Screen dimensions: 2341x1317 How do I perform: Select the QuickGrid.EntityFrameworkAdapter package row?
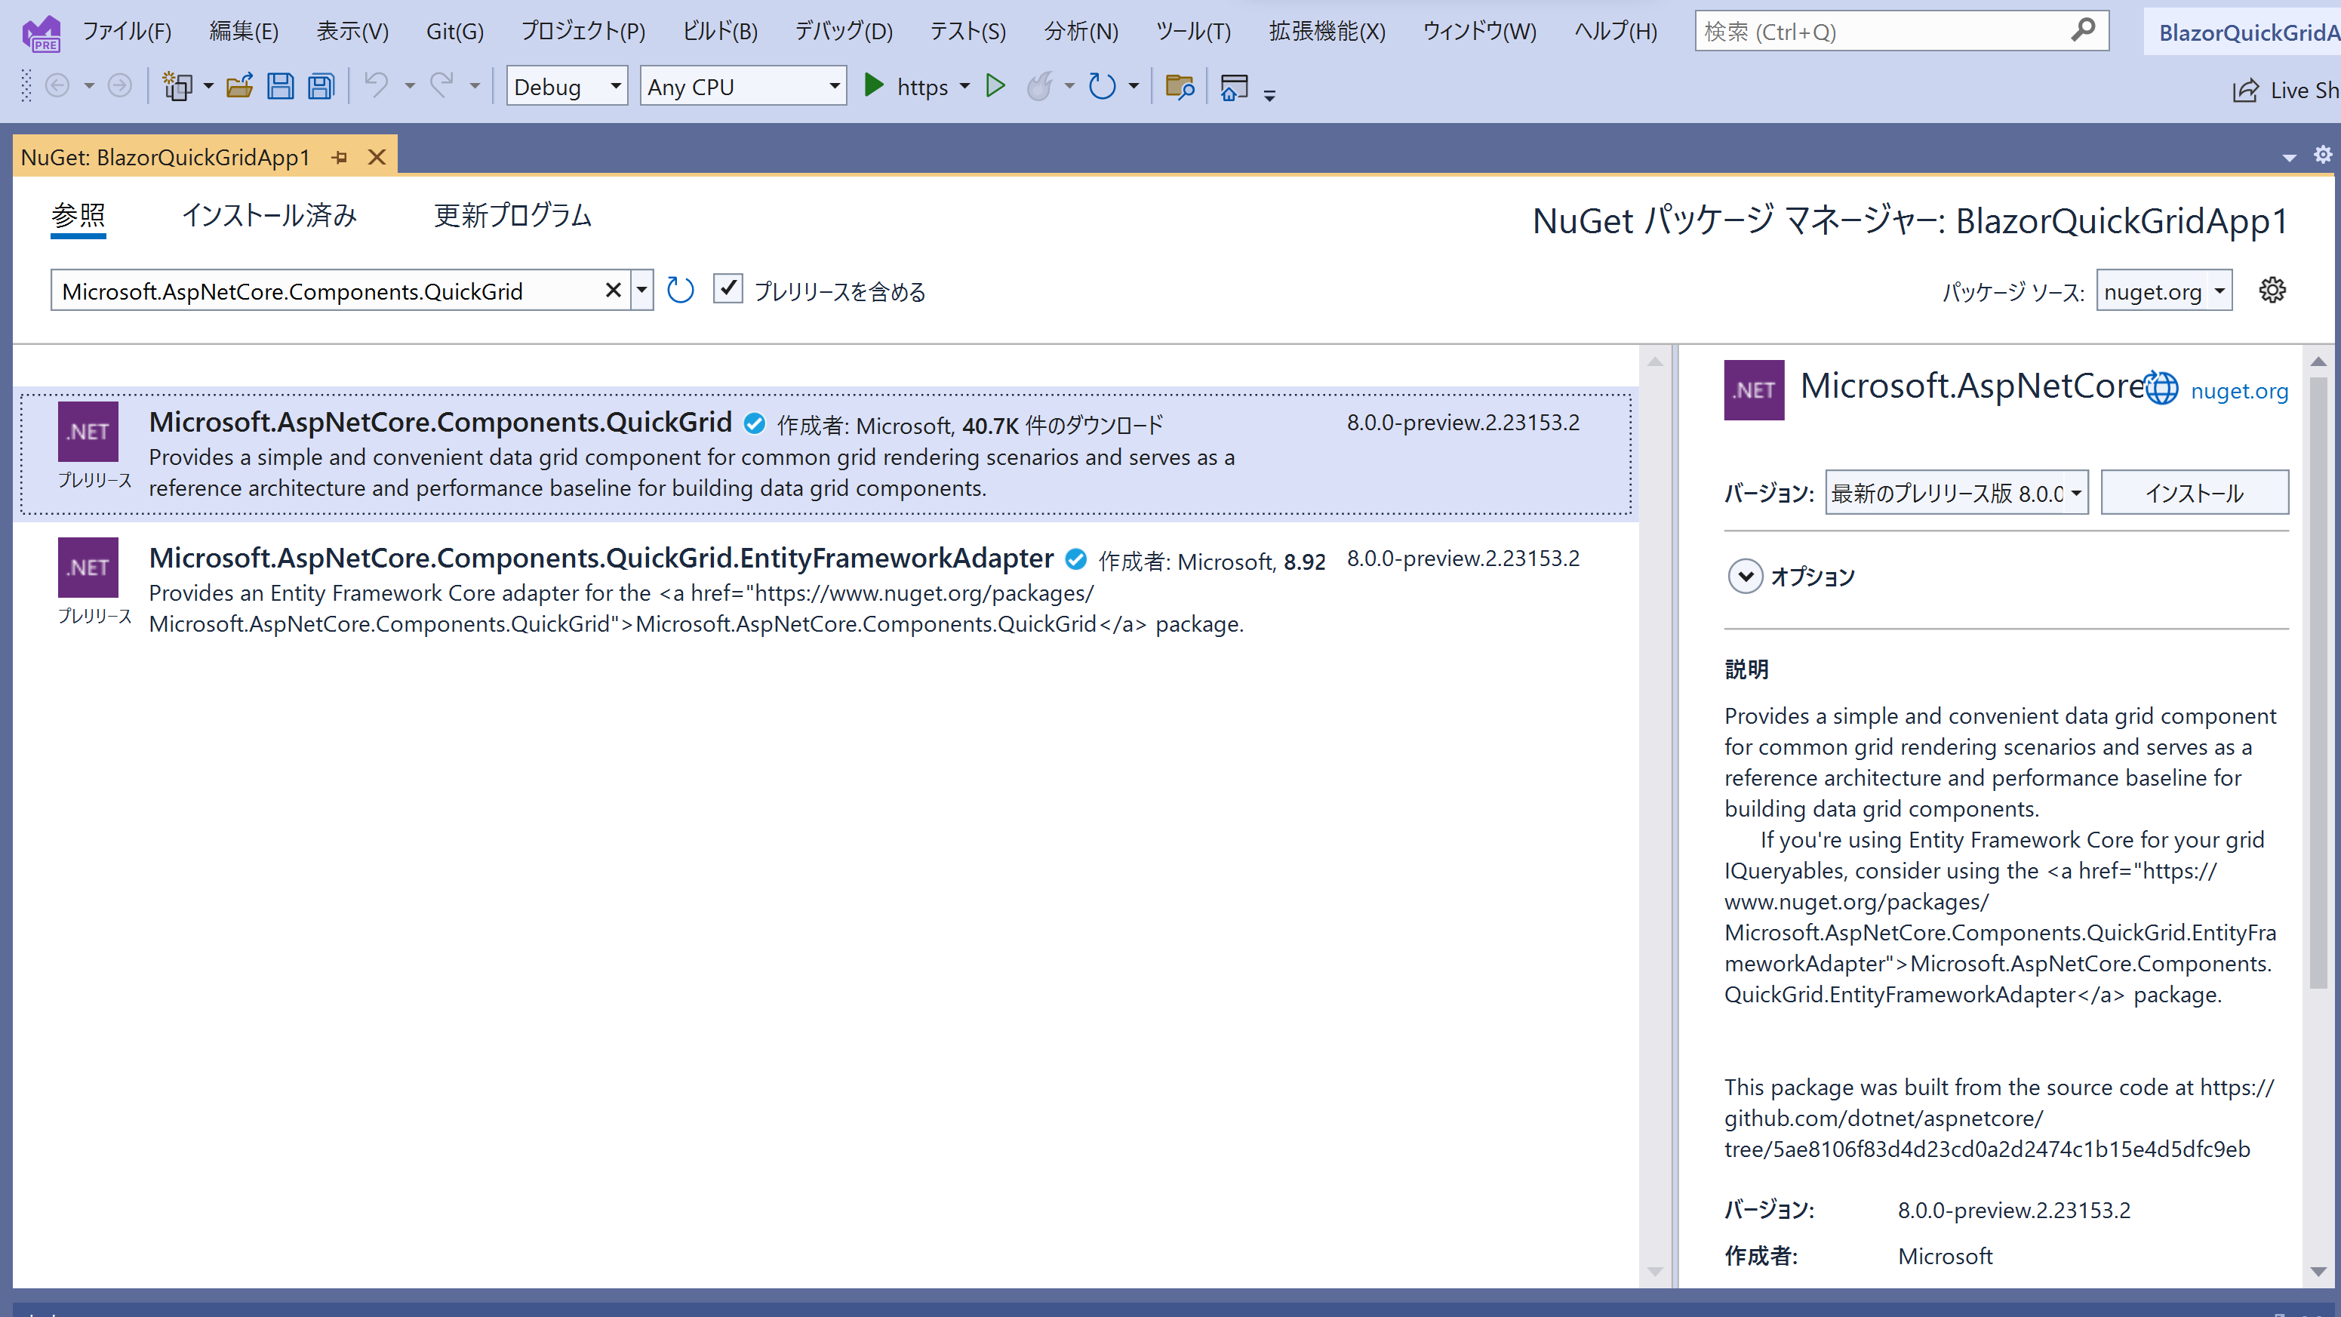click(x=826, y=590)
